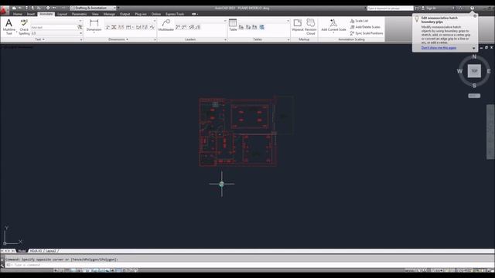The height and width of the screenshot is (278, 495).
Task: Open the text height dropdown
Action: pyautogui.click(x=80, y=33)
